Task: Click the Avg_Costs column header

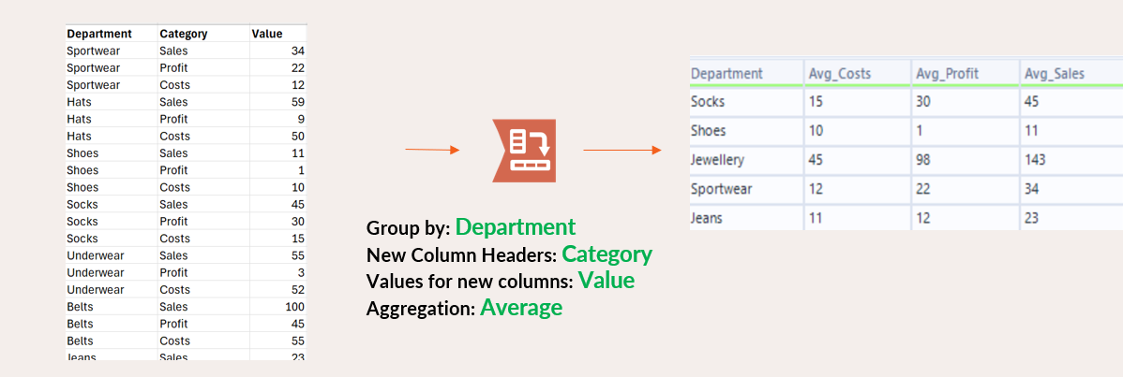Action: coord(839,73)
